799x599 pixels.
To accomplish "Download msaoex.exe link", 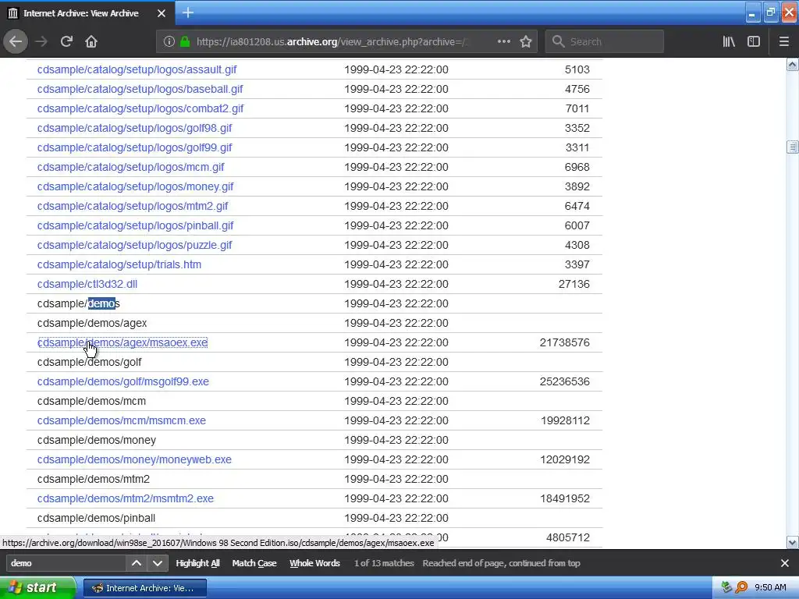I will click(x=123, y=342).
